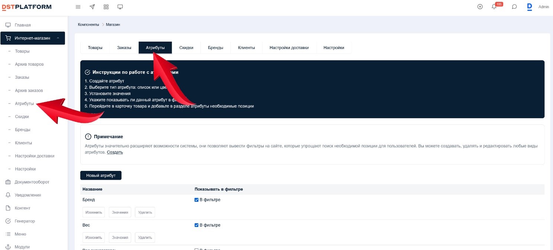Click the monitor icon in top toolbar

(120, 7)
